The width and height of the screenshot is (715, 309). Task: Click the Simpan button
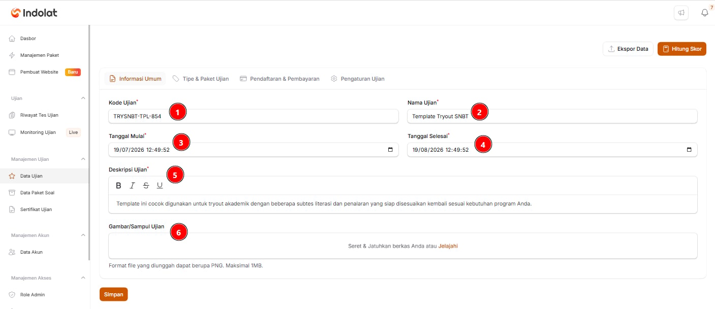tap(114, 294)
